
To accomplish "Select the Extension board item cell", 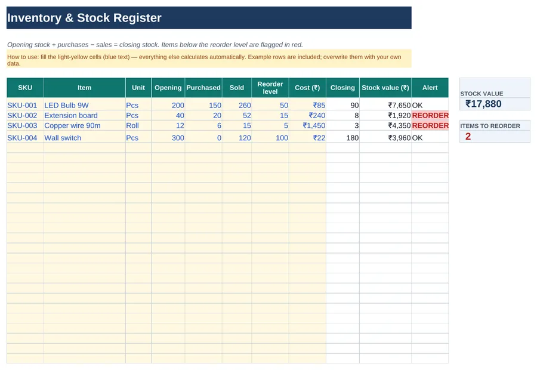I will [85, 115].
